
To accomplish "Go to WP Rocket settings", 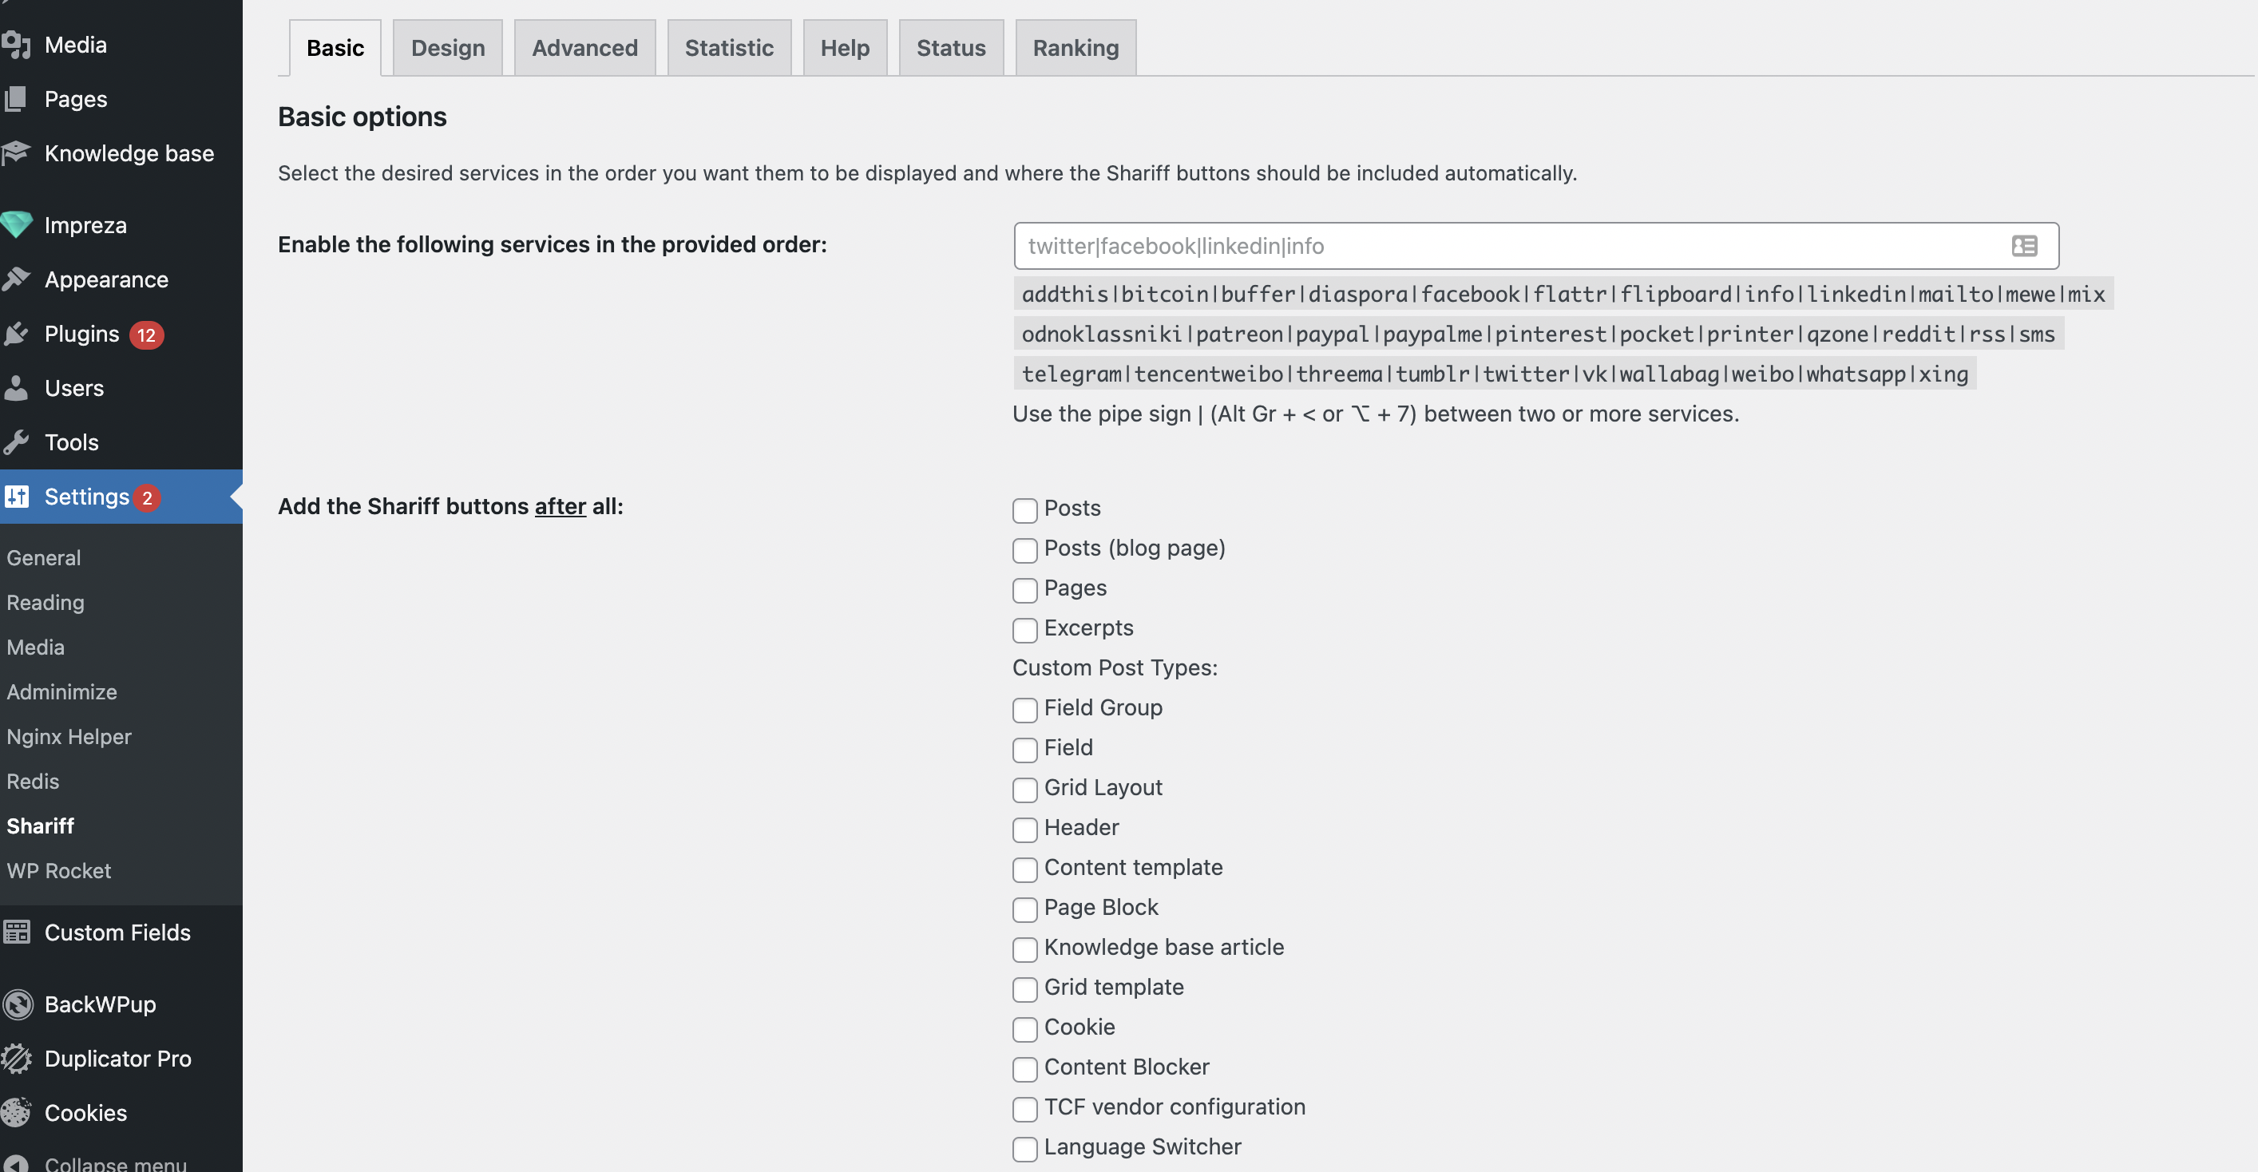I will pyautogui.click(x=59, y=871).
